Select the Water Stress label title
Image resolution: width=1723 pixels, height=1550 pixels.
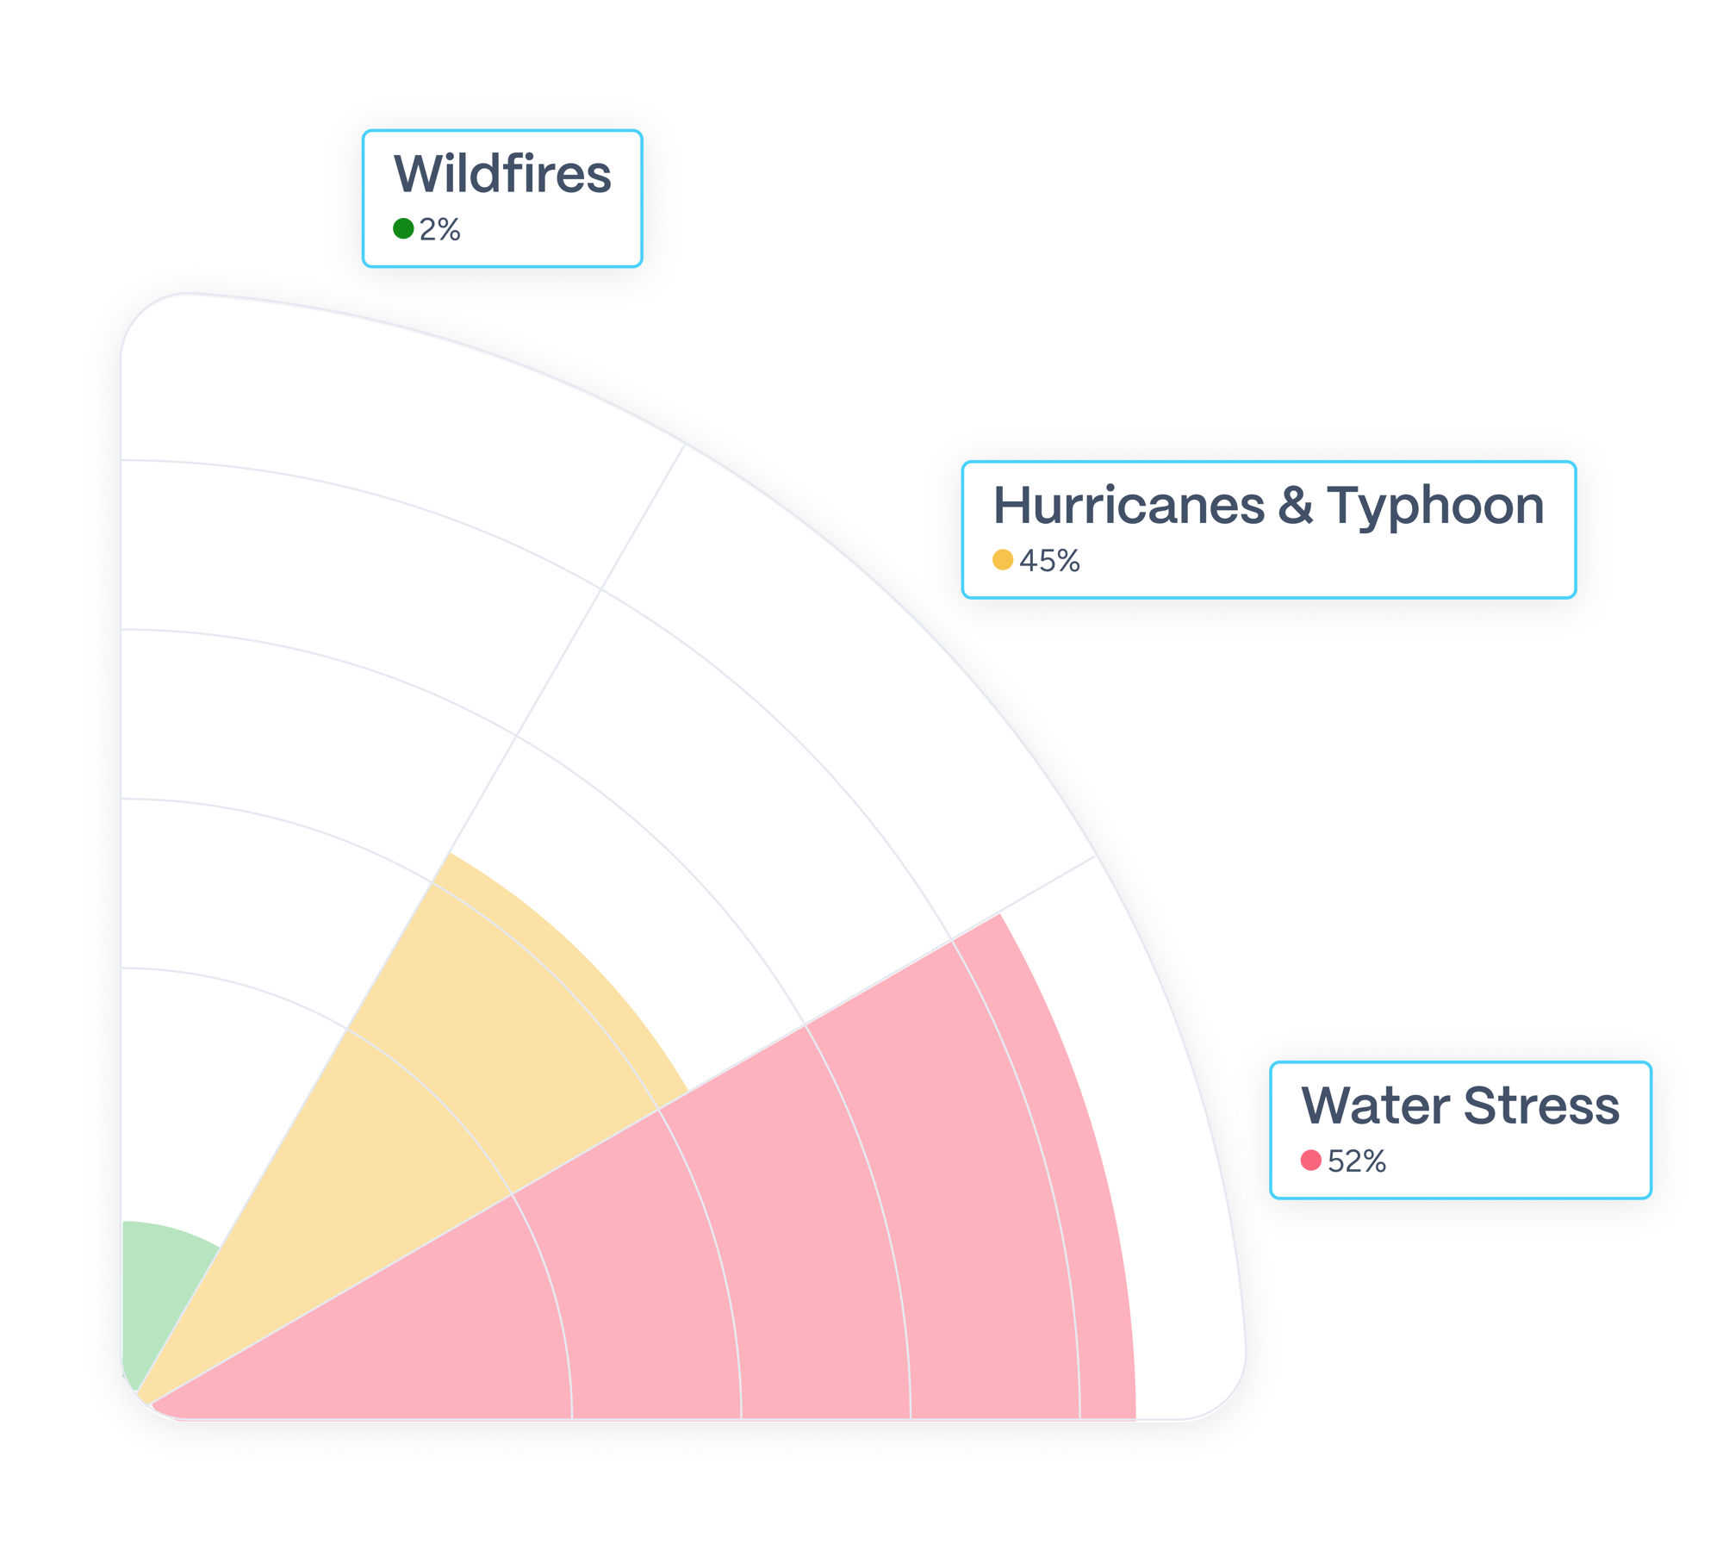(x=1459, y=1105)
